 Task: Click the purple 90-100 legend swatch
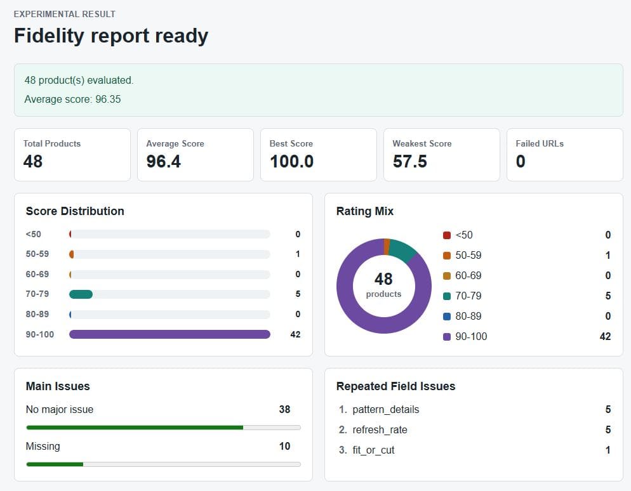click(447, 337)
